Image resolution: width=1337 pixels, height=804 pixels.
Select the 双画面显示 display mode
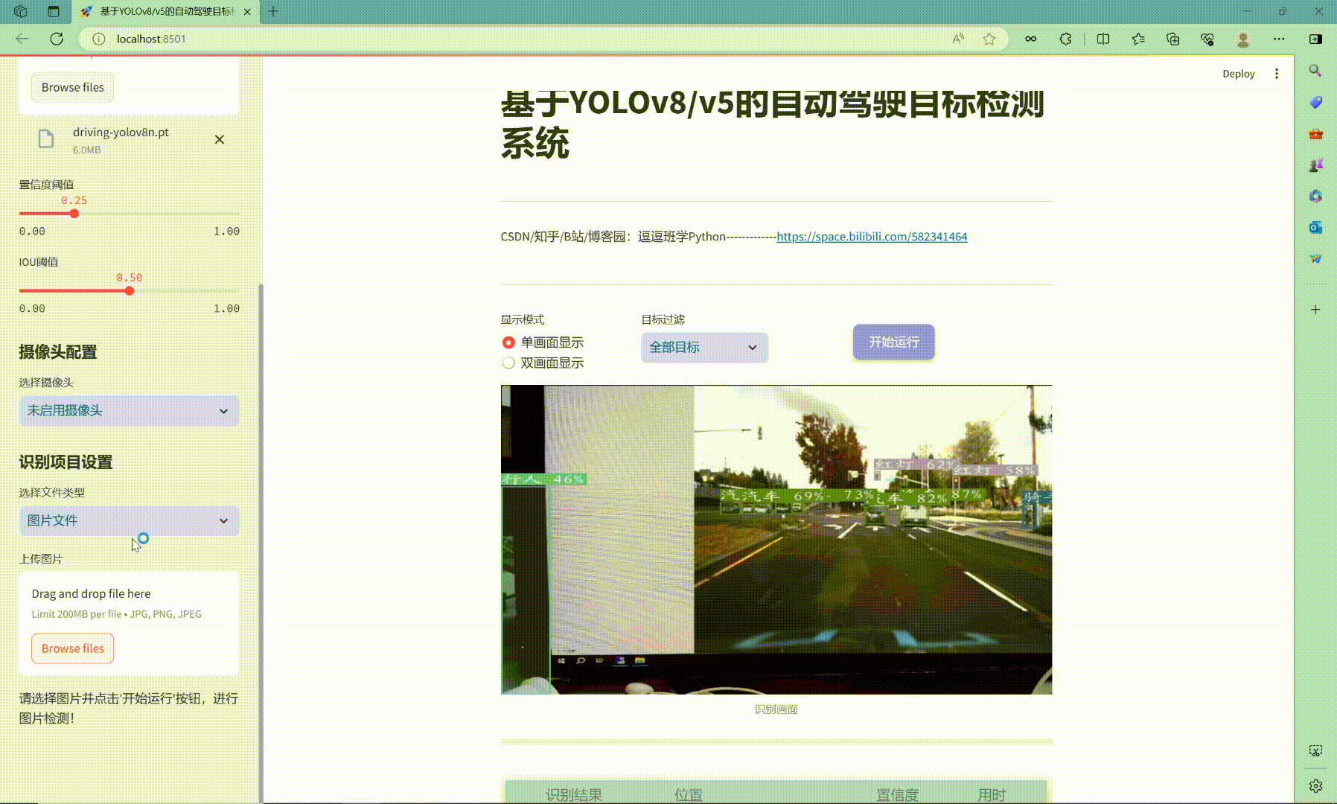click(x=508, y=363)
